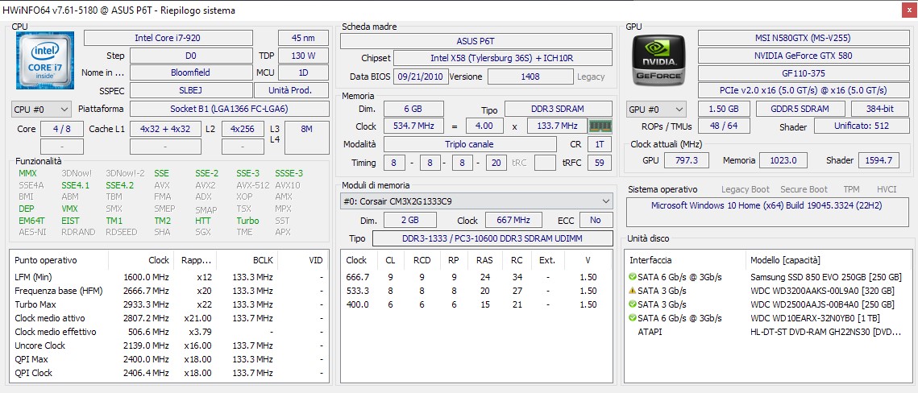Screen dimensions: 918x393
Task: Click the GF110-375 chip field
Action: (803, 73)
